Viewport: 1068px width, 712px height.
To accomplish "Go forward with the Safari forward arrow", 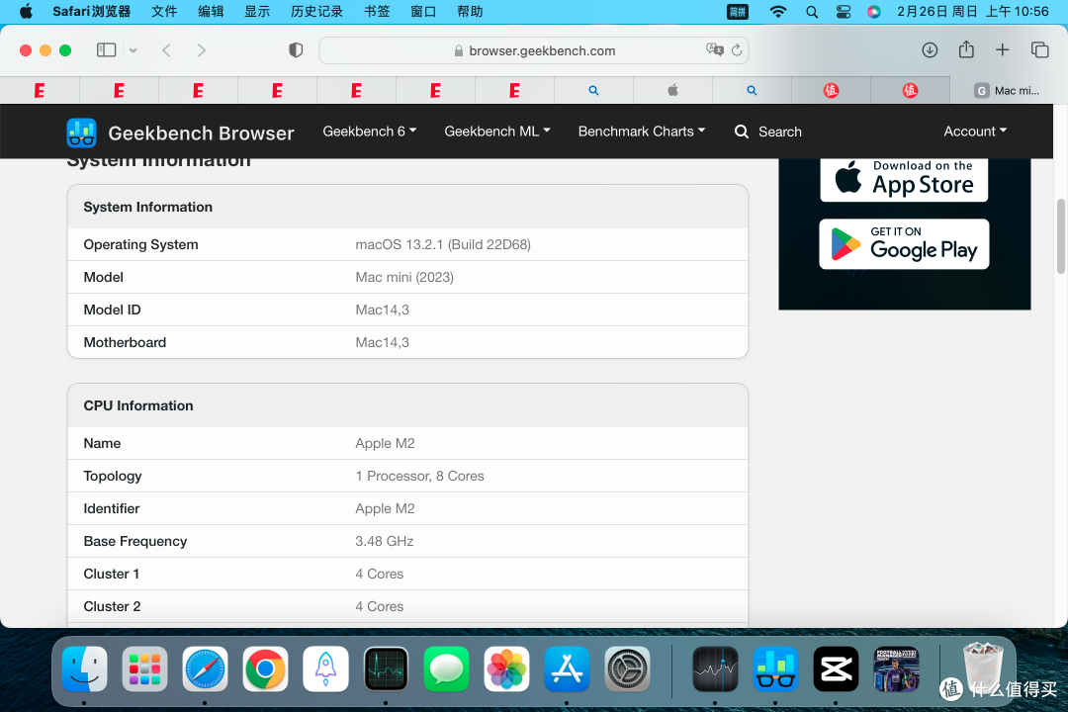I will [x=201, y=49].
